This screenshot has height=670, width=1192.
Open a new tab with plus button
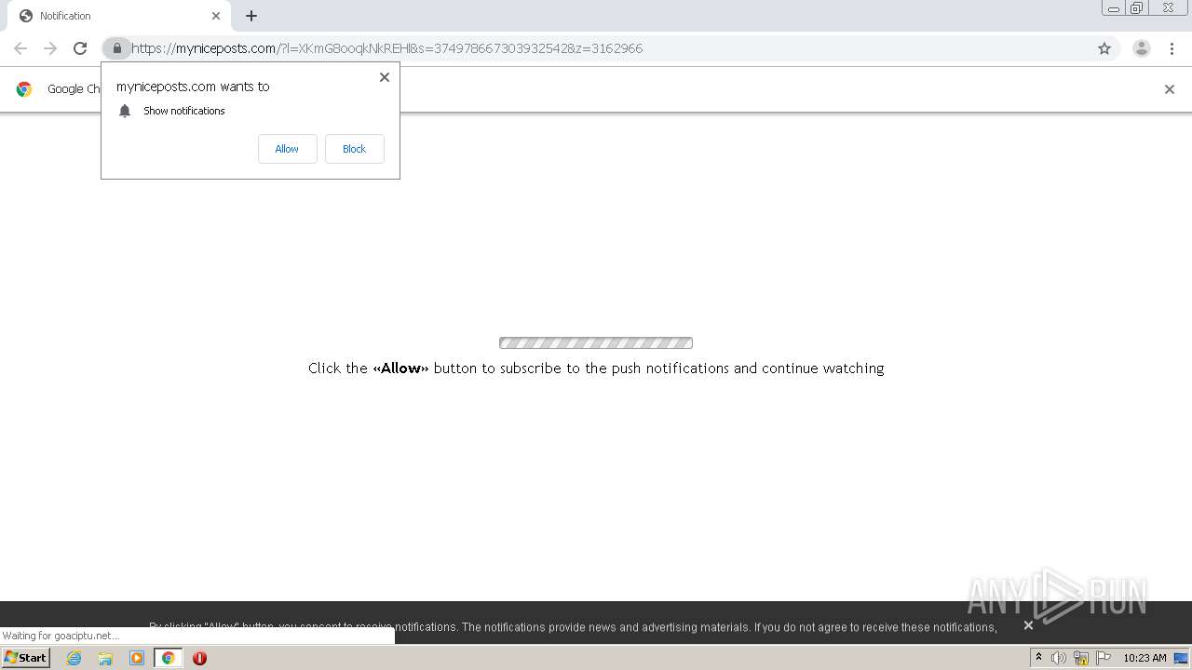point(251,16)
